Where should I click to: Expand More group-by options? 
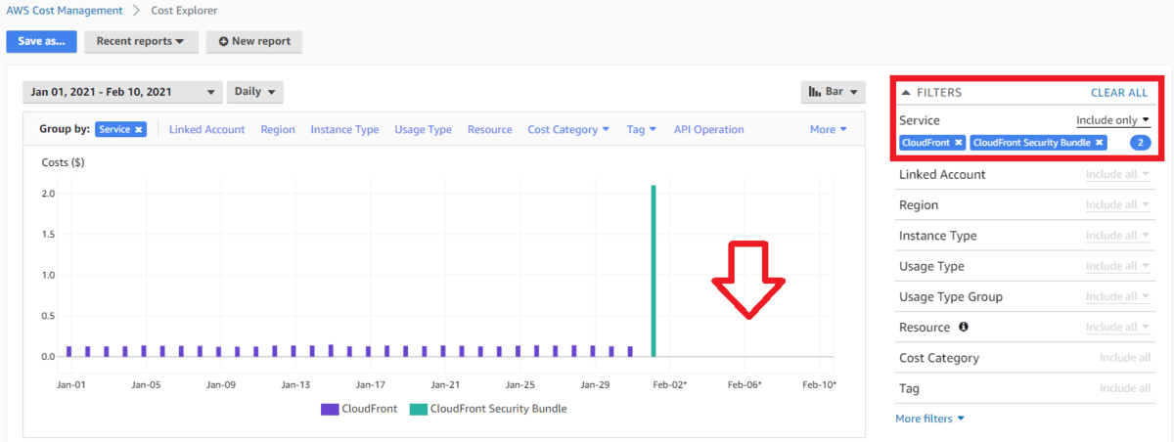pos(829,129)
